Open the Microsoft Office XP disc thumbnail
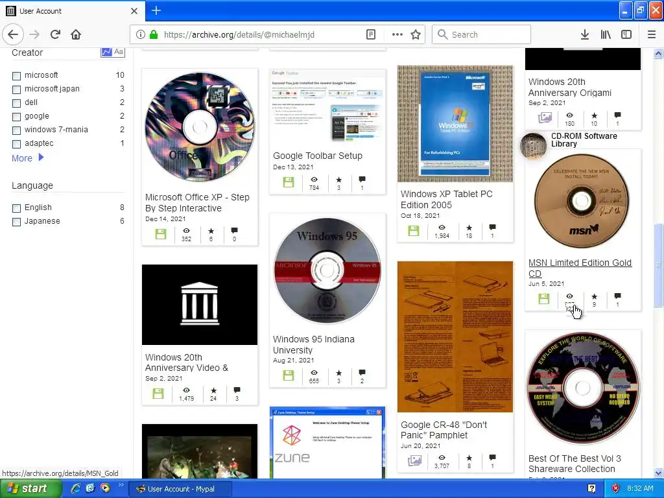Screen dimensions: 664x498 [200, 126]
